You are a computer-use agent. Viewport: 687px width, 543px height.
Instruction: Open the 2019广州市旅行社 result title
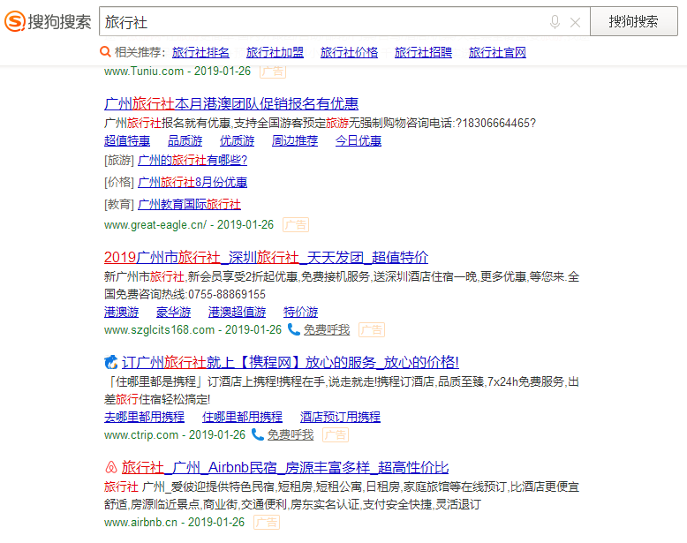coord(266,257)
